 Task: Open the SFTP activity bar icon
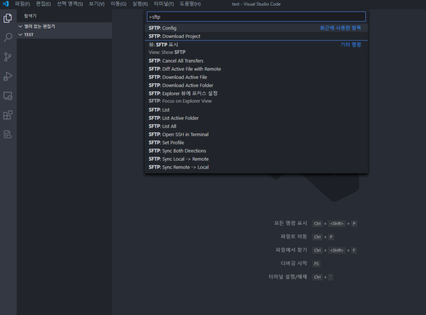(8, 134)
